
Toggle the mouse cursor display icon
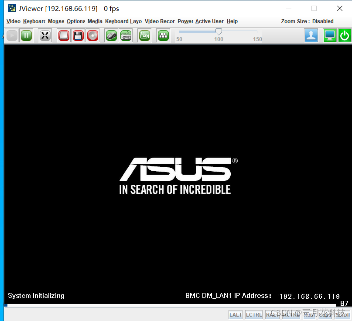pyautogui.click(x=111, y=35)
